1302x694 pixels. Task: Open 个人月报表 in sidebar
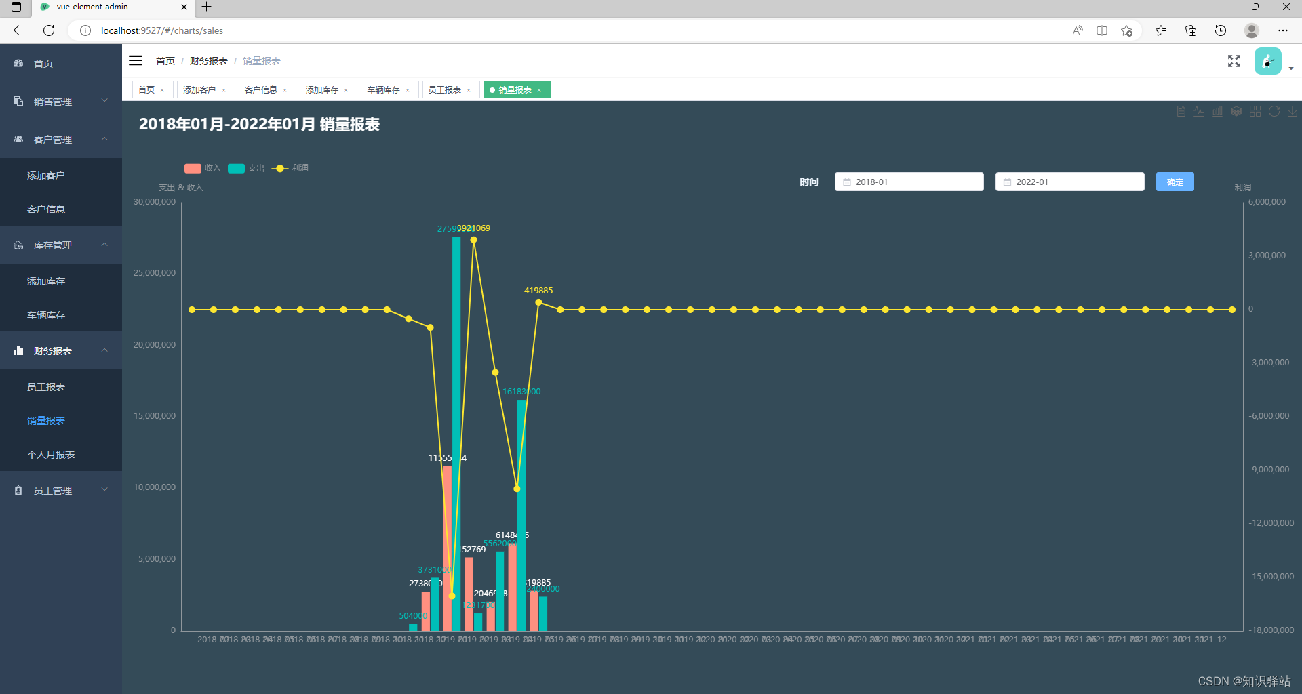coord(61,454)
